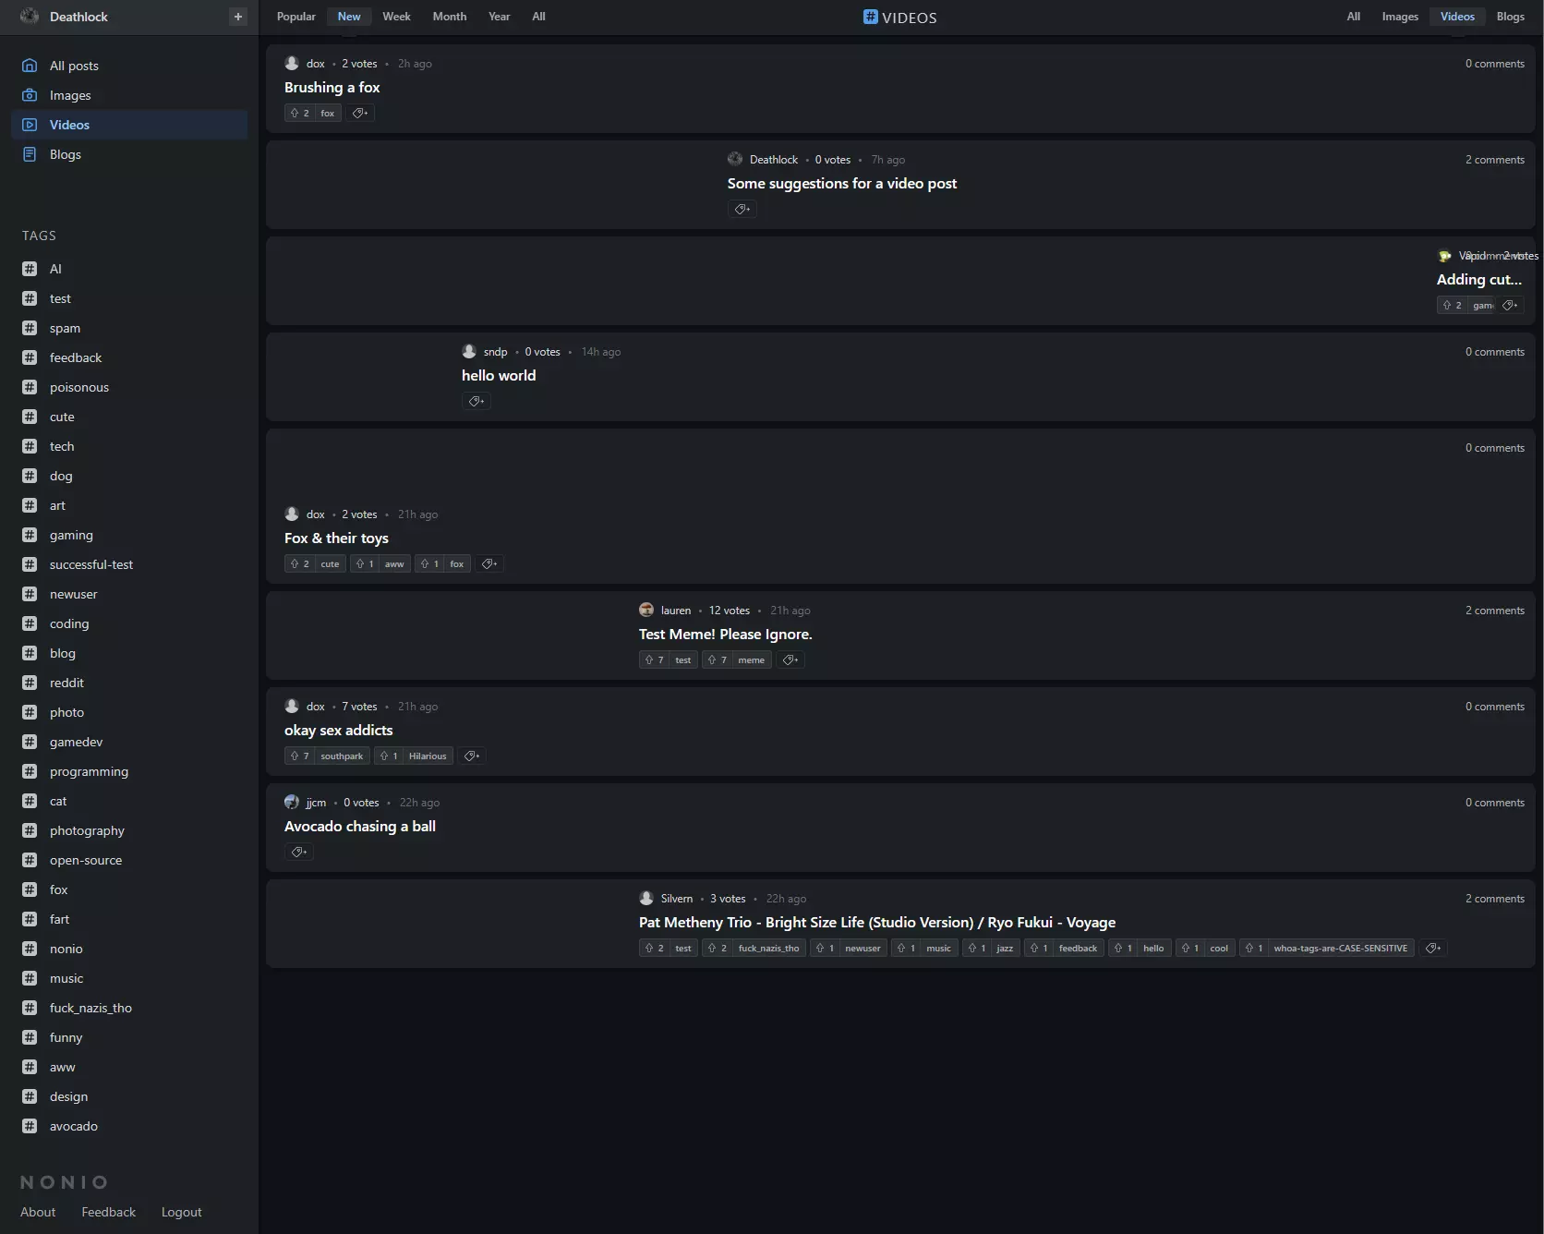
Task: Open the Feedback link in the footer
Action: point(108,1212)
